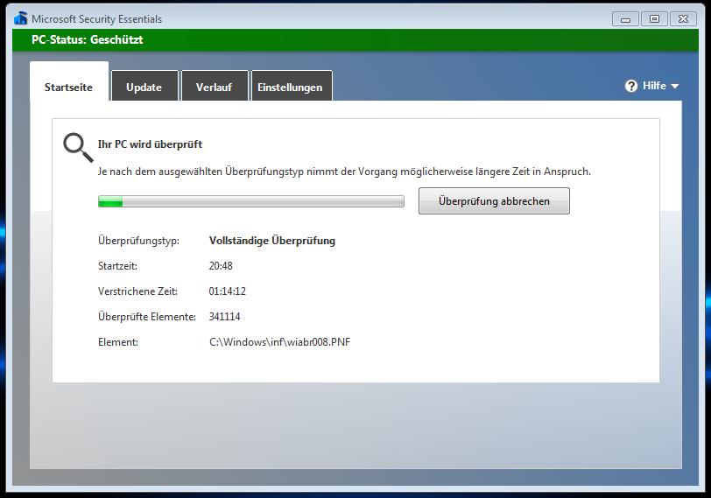Click the Überprüfungstyp label
Viewport: 711px width, 498px height.
tap(138, 241)
